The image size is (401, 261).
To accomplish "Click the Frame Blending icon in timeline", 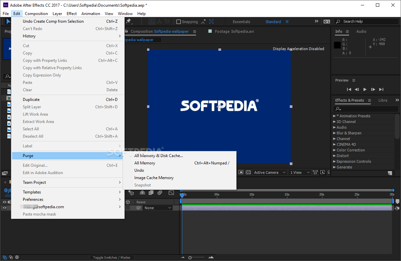I will click(151, 193).
